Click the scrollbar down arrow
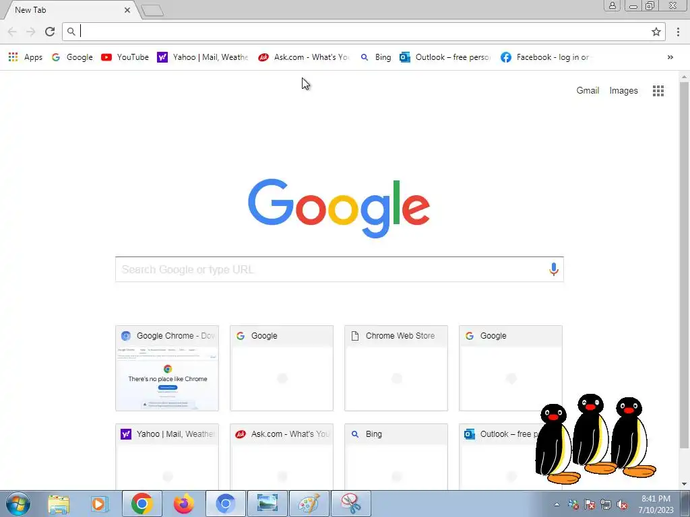690x517 pixels. (x=684, y=484)
